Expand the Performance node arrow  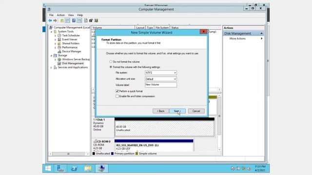55,48
